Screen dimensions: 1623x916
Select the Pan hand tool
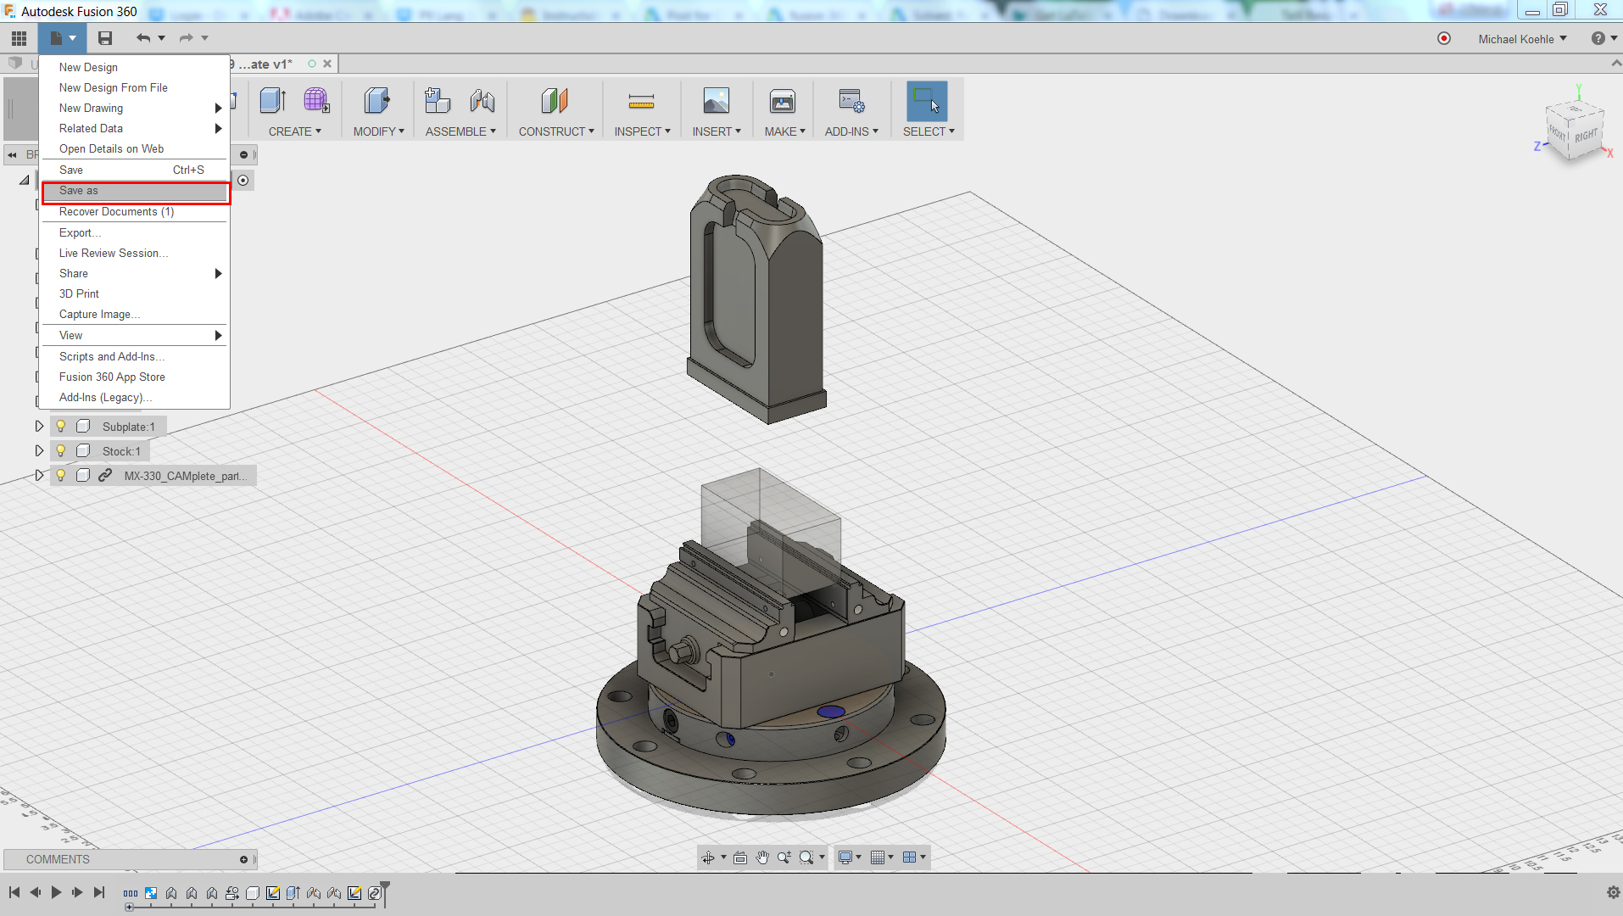pos(762,857)
